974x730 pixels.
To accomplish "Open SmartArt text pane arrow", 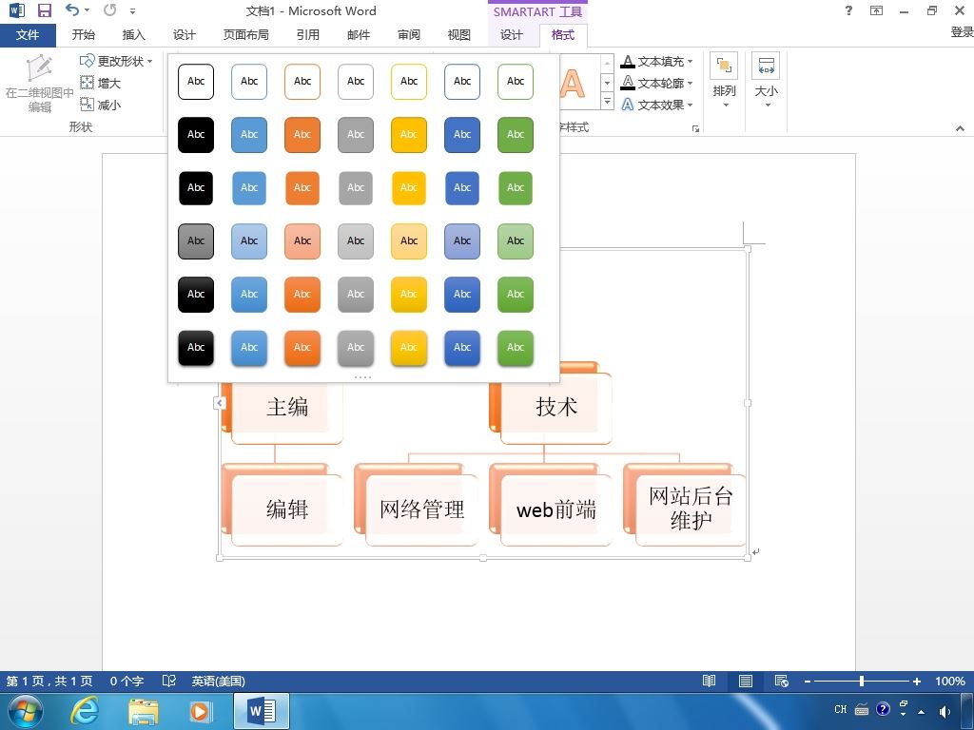I will (220, 403).
